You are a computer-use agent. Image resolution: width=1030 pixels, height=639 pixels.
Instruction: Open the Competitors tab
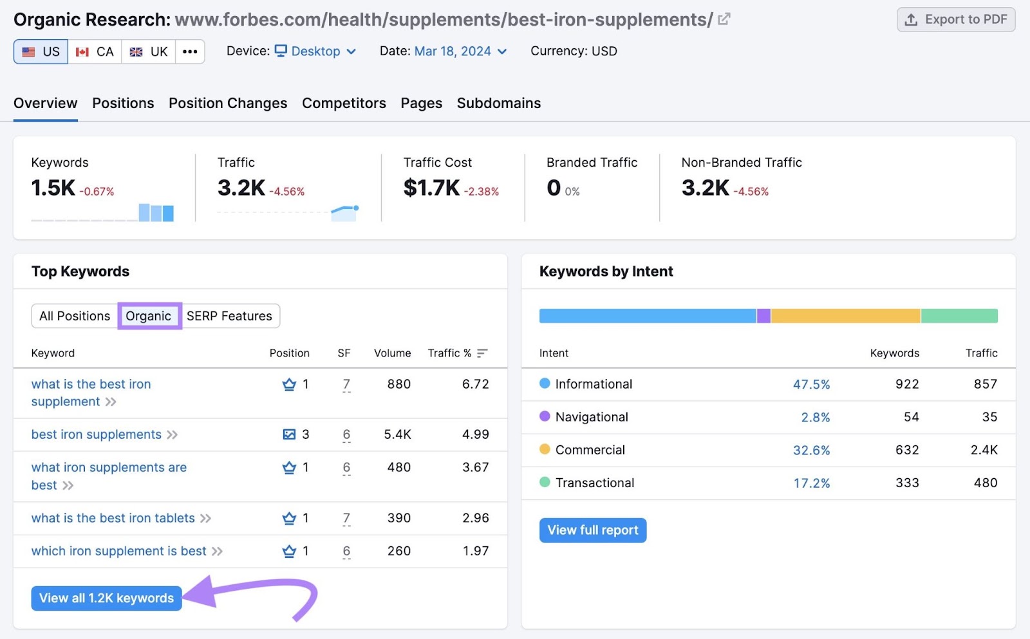344,103
